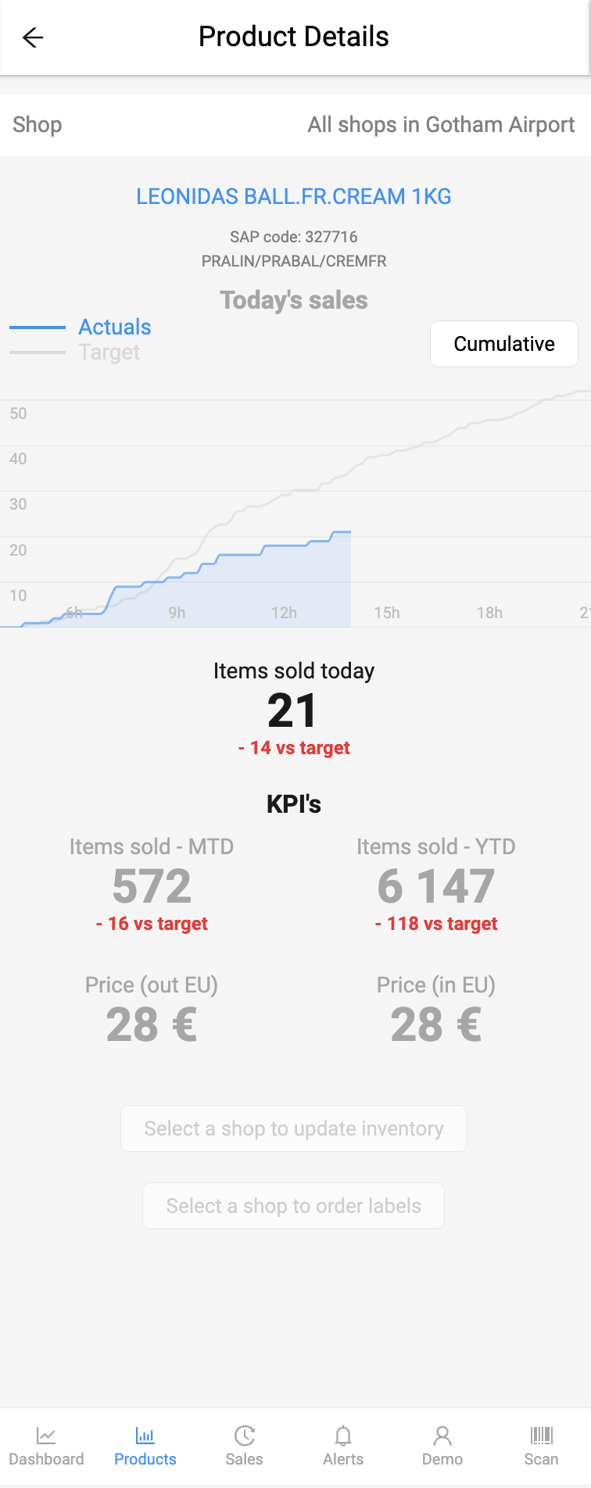The width and height of the screenshot is (591, 1488).
Task: Click Select a shop to update inventory
Action: 294,1129
